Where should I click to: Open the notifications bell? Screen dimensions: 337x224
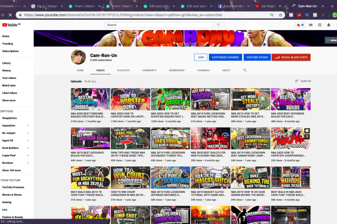coord(329,25)
